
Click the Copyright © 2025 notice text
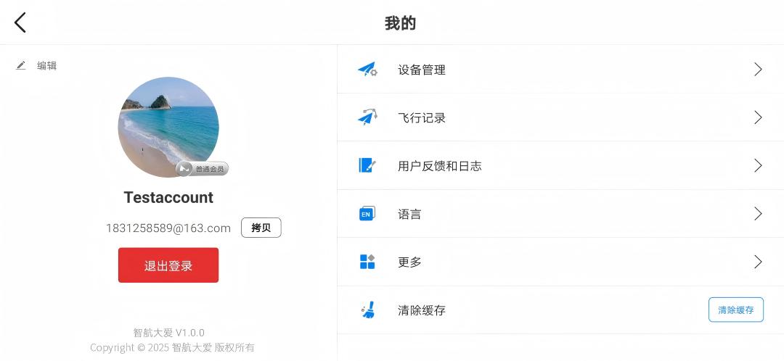click(173, 347)
